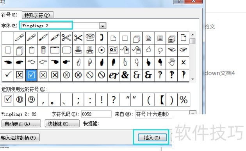Click the symbol grid scroll-down arrow
This screenshot has height=151, width=246.
[193, 79]
